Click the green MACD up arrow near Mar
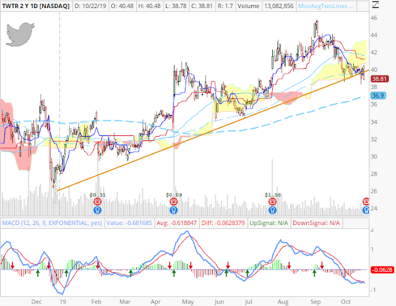 point(131,273)
